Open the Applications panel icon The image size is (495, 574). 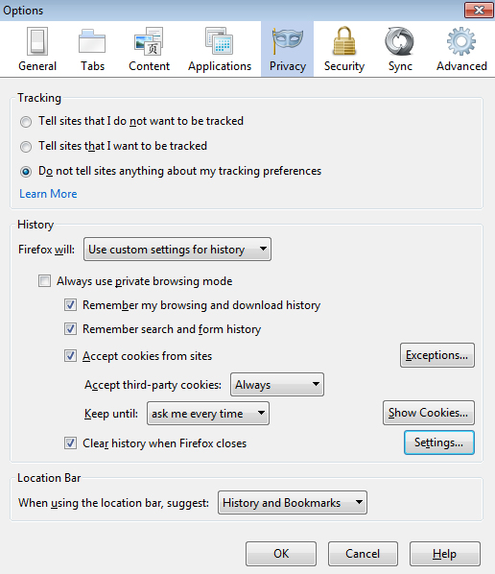tap(220, 41)
